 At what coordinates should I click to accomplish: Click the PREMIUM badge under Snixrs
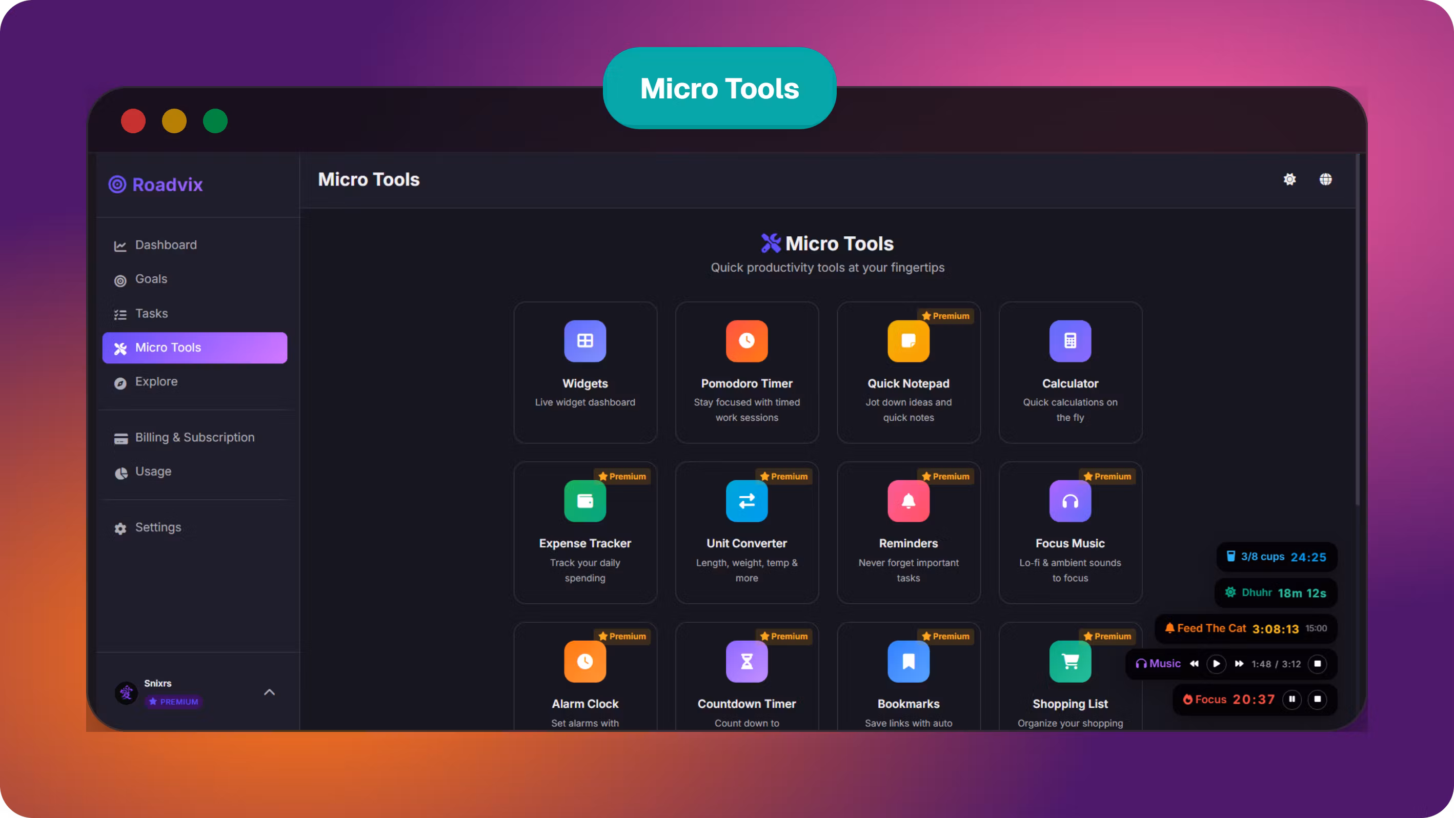[x=173, y=702]
